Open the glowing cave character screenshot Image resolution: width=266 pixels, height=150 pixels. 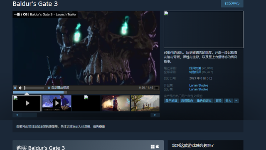tap(116, 103)
